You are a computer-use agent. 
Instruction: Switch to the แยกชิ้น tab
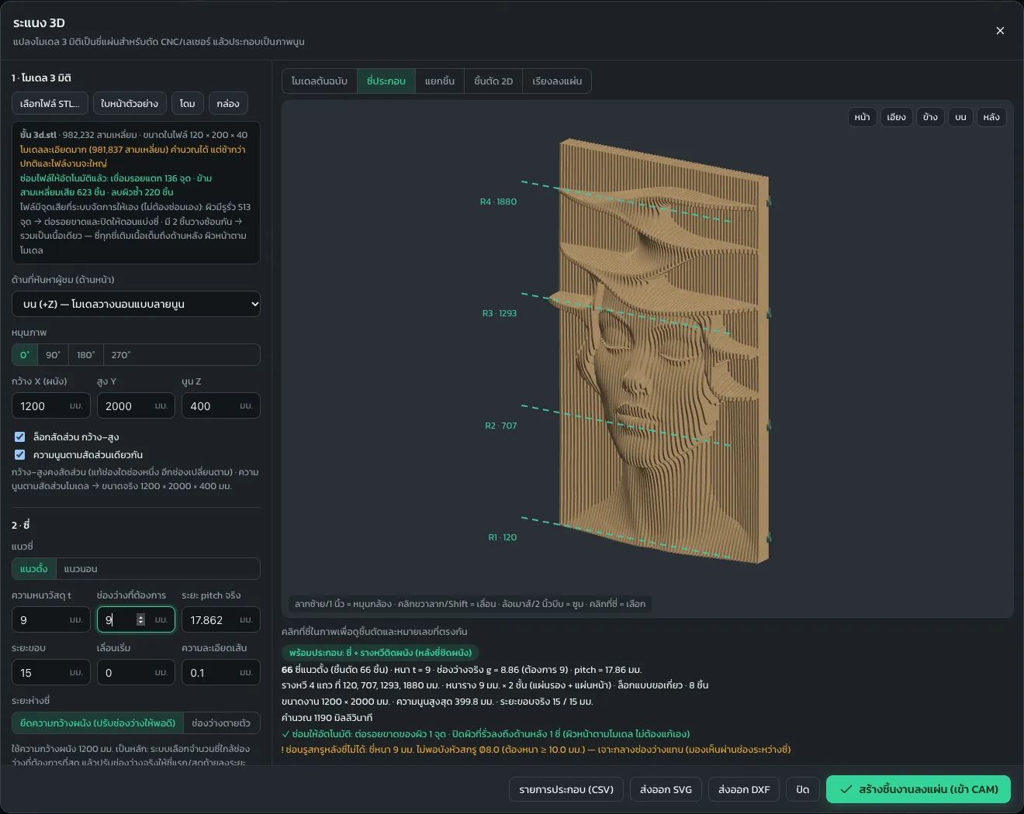click(440, 81)
